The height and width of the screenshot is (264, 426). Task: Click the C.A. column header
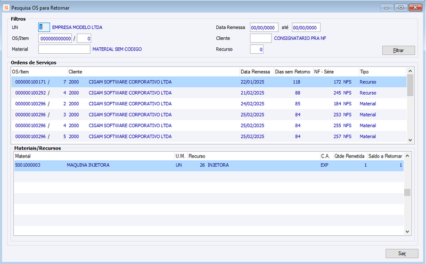coord(327,156)
